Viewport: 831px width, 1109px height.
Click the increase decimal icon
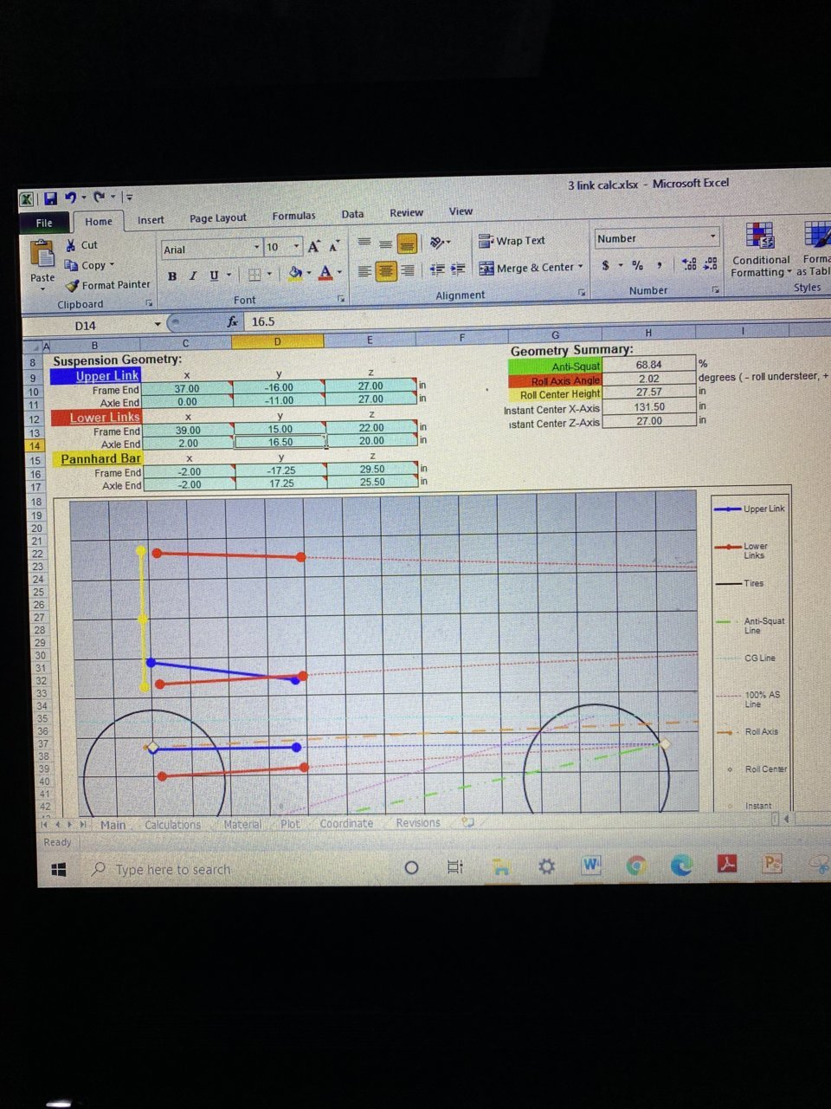coord(689,264)
